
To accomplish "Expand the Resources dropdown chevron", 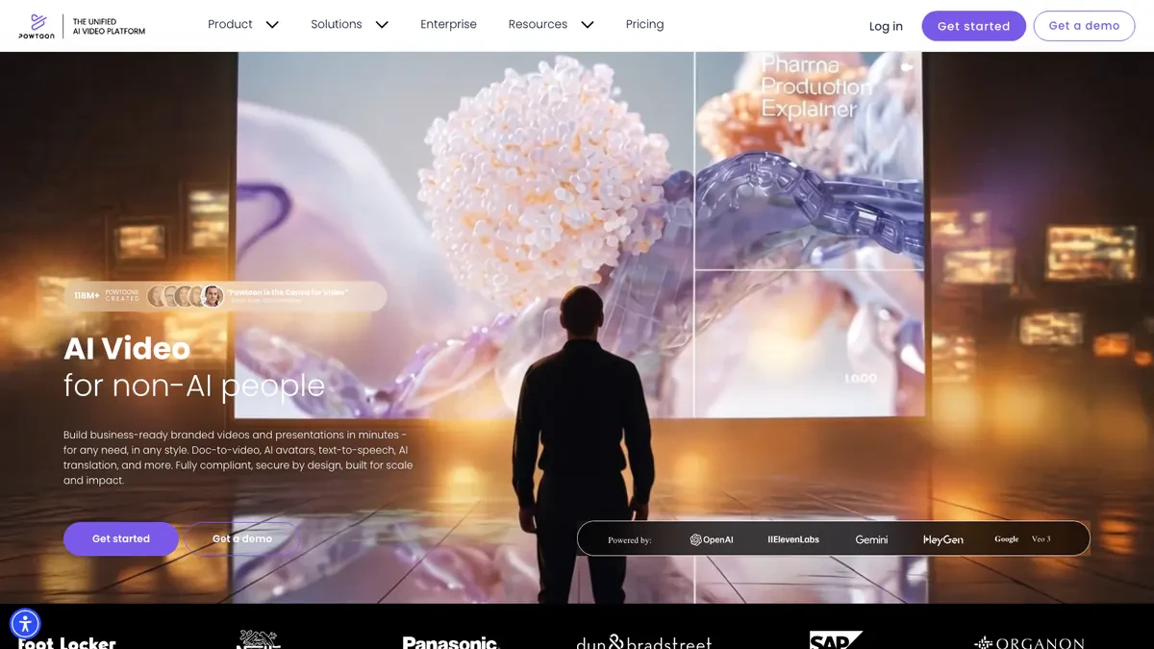I will (587, 25).
